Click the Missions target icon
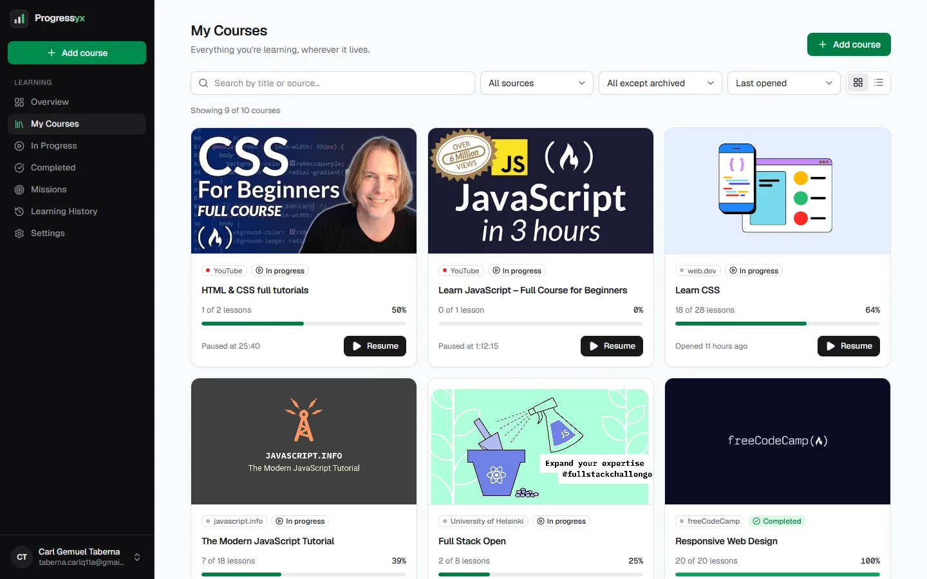927x579 pixels. [x=19, y=190]
